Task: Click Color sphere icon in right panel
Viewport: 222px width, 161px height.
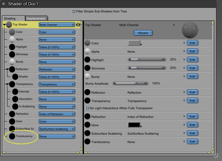Action: [87, 43]
